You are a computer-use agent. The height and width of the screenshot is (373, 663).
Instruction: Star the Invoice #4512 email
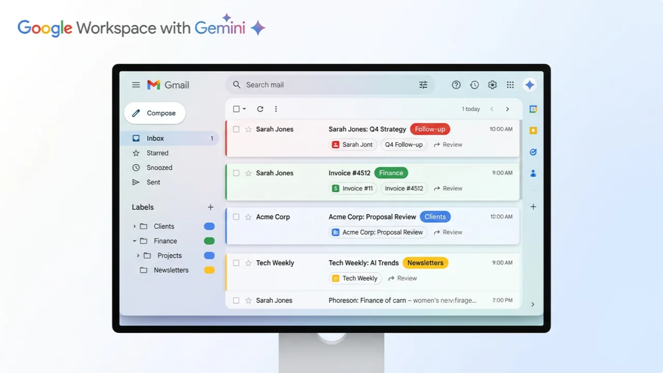click(248, 173)
